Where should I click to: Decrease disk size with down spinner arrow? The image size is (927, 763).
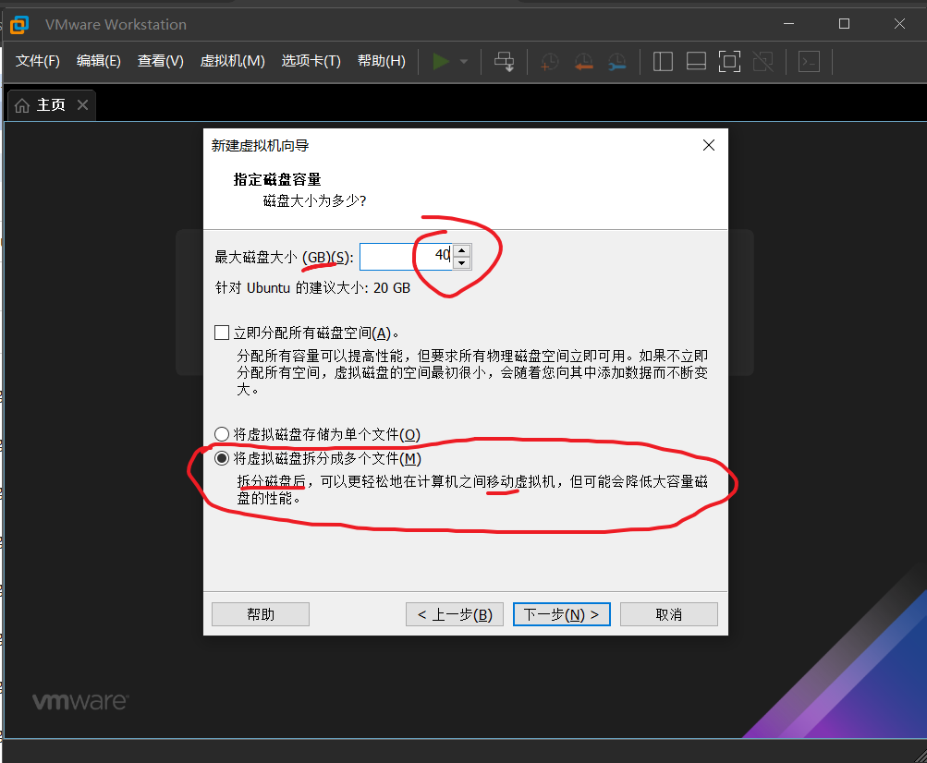click(462, 263)
